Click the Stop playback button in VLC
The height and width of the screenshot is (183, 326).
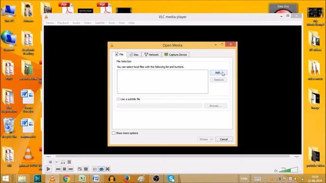point(65,169)
